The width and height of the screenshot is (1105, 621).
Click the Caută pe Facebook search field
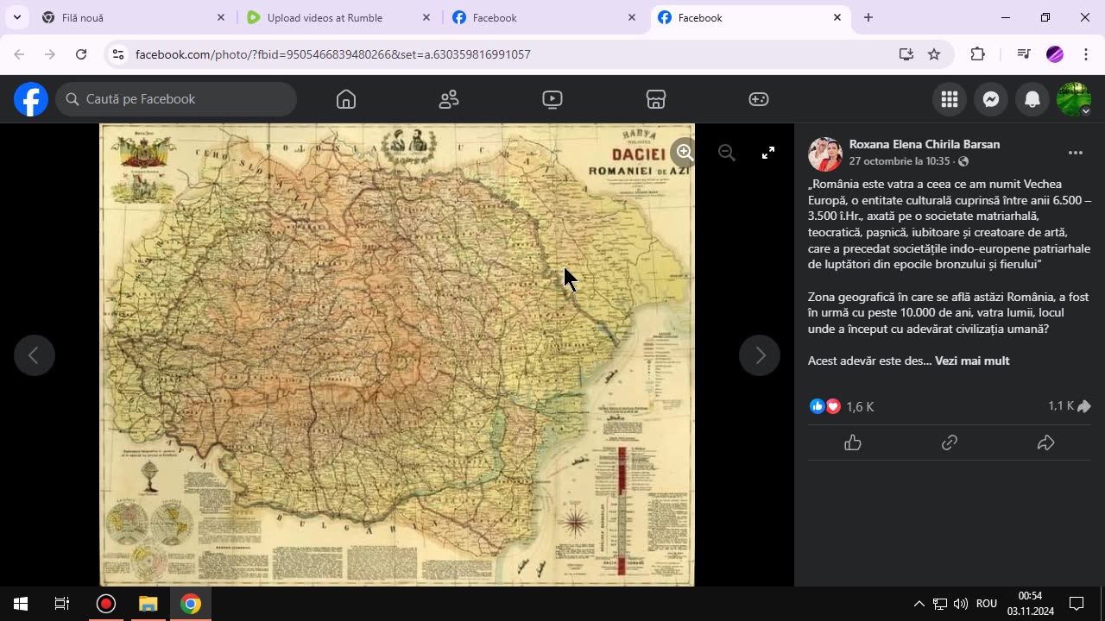click(176, 99)
